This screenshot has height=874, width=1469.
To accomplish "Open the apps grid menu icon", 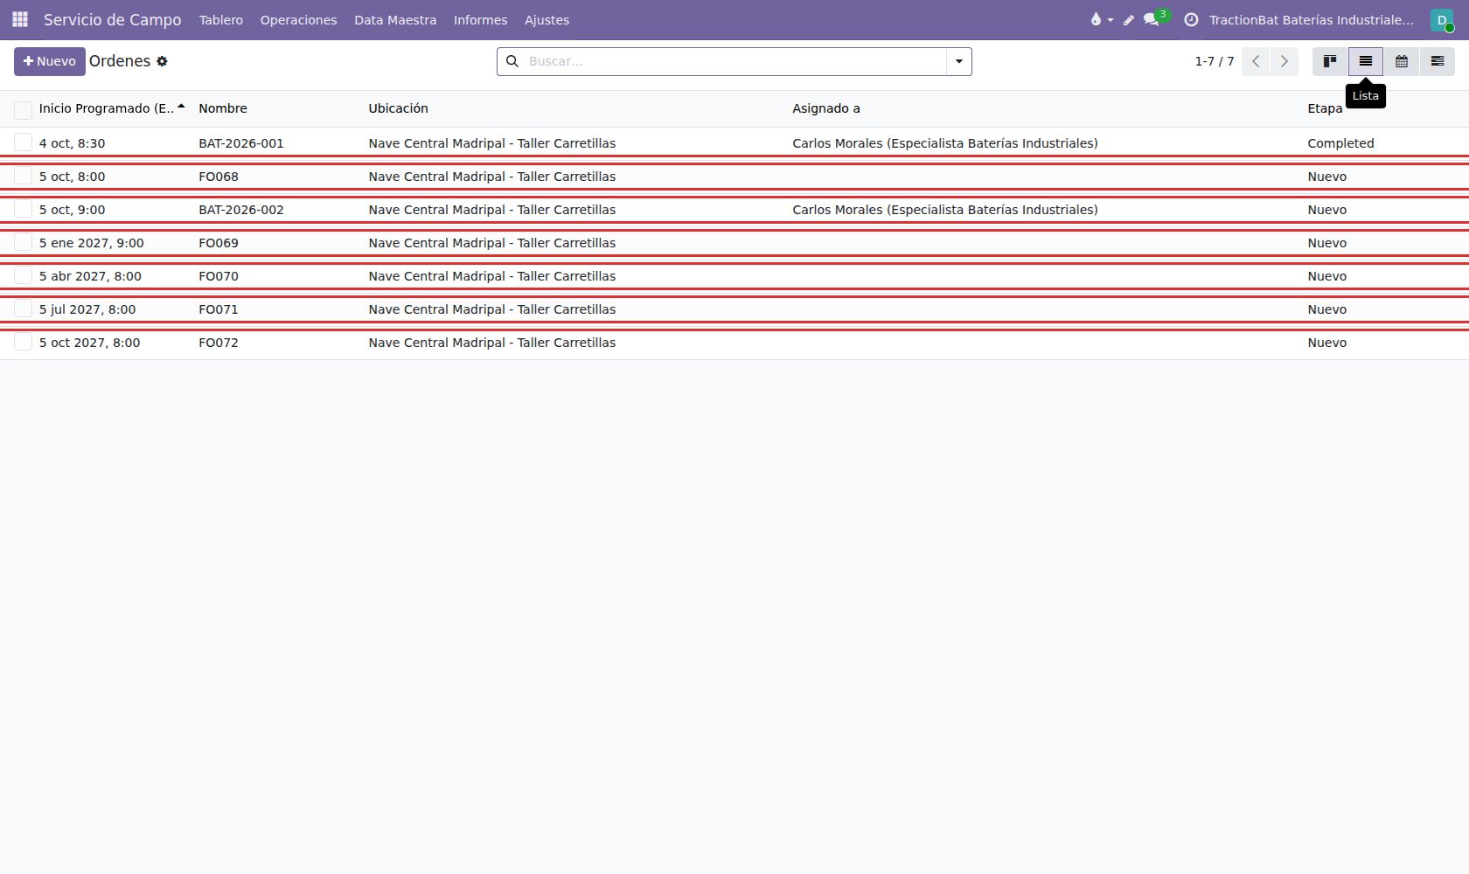I will point(20,19).
